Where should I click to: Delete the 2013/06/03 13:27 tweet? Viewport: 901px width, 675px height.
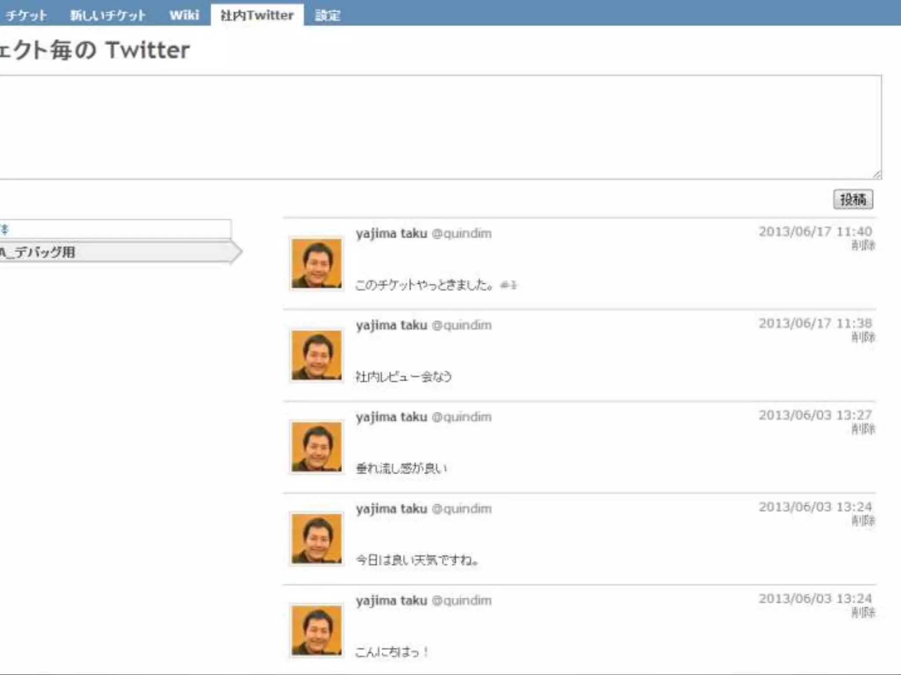point(863,429)
